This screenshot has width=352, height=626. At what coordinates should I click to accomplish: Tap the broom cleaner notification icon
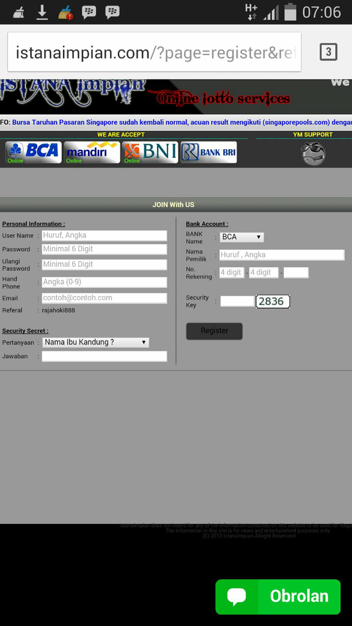tap(18, 13)
